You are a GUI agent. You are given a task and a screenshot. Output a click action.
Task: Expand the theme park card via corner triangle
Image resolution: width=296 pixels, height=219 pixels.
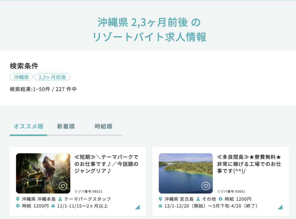click(x=138, y=207)
